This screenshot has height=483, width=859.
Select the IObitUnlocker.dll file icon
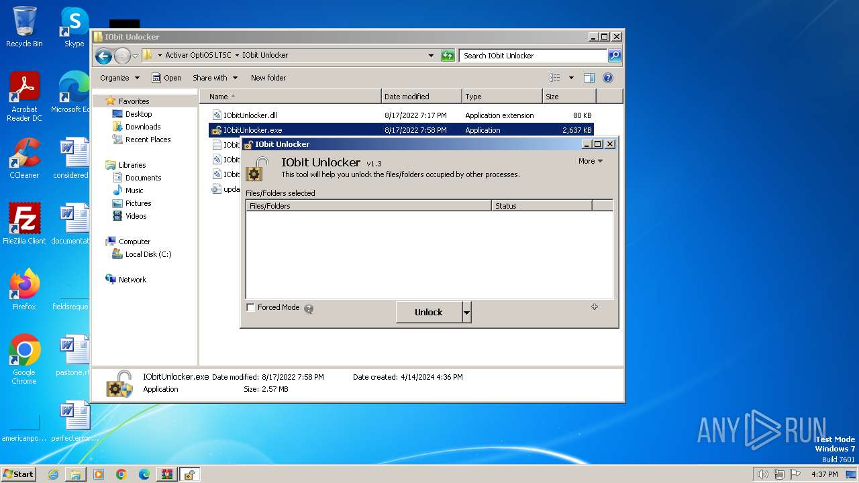217,115
